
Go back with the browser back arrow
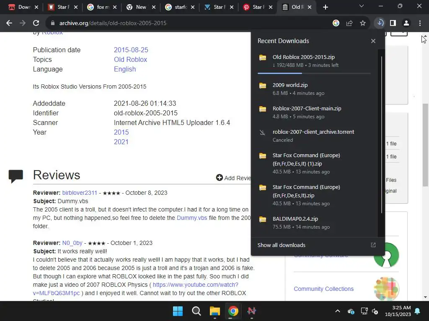9,23
